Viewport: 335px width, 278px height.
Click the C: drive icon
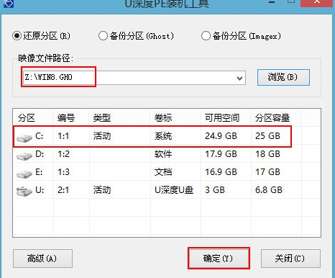pos(24,138)
